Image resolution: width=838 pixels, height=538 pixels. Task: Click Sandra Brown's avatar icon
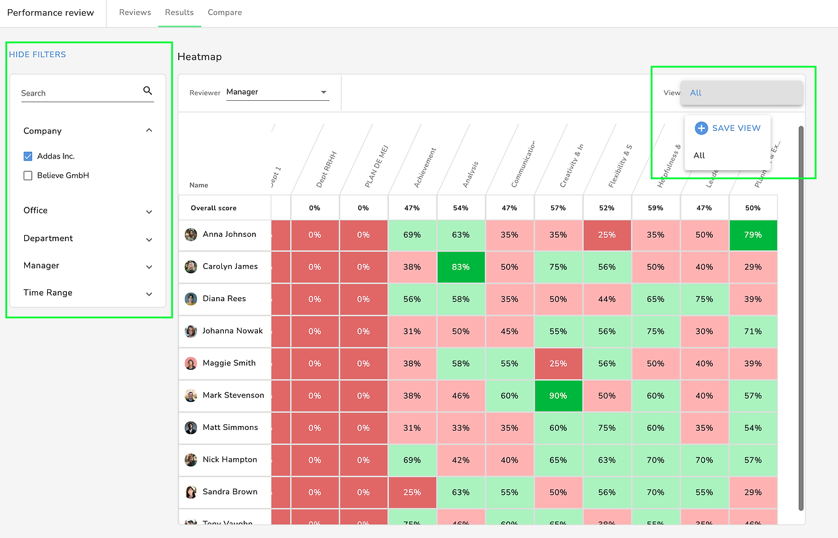(191, 492)
